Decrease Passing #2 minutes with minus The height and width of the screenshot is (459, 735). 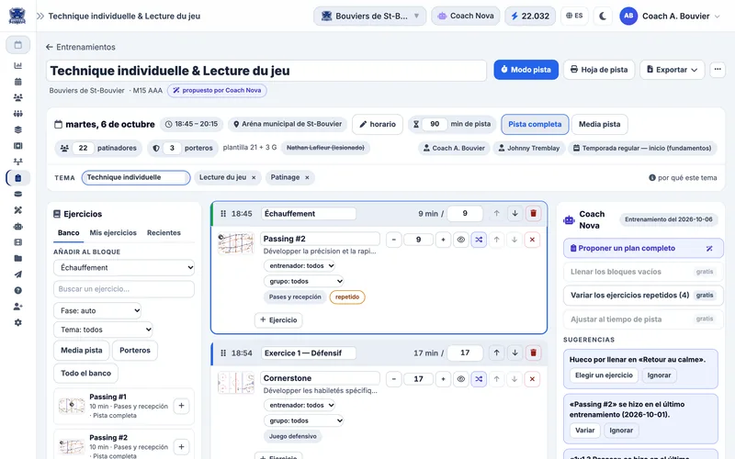point(394,240)
